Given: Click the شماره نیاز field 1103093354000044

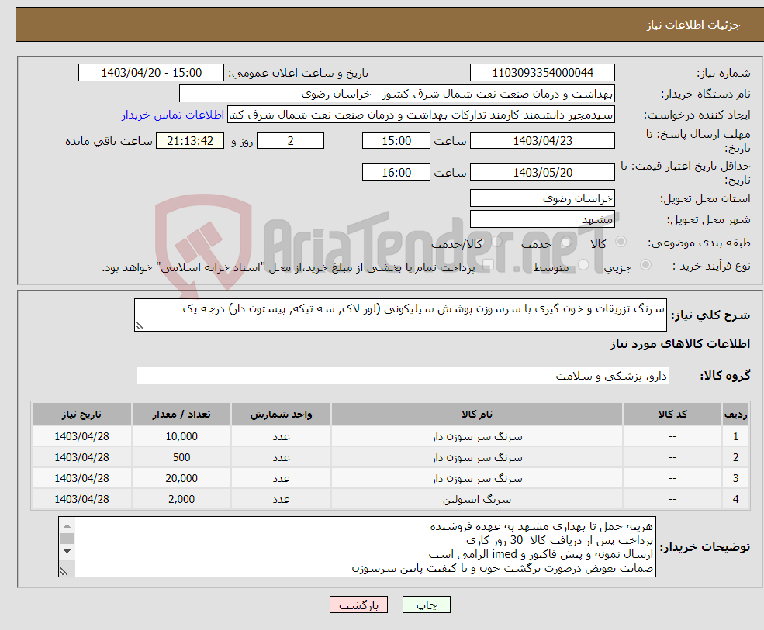Looking at the screenshot, I should coord(542,73).
